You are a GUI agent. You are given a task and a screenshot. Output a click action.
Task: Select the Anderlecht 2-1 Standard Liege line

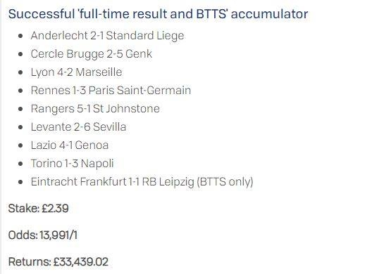pyautogui.click(x=107, y=36)
